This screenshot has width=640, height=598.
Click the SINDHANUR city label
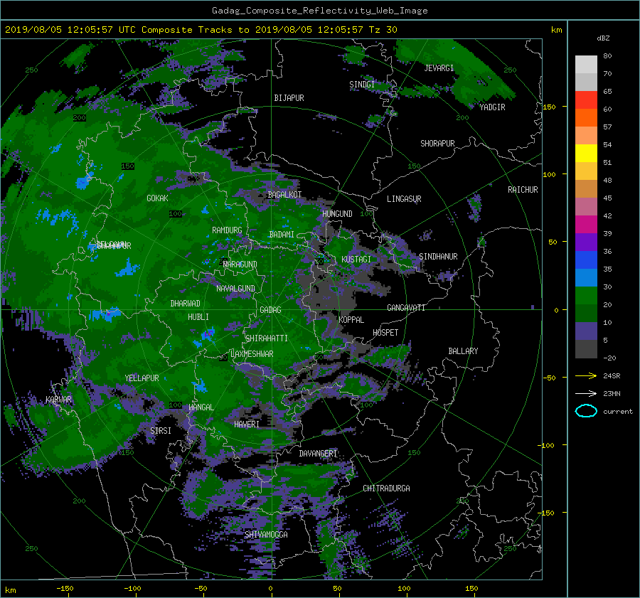[x=438, y=257]
